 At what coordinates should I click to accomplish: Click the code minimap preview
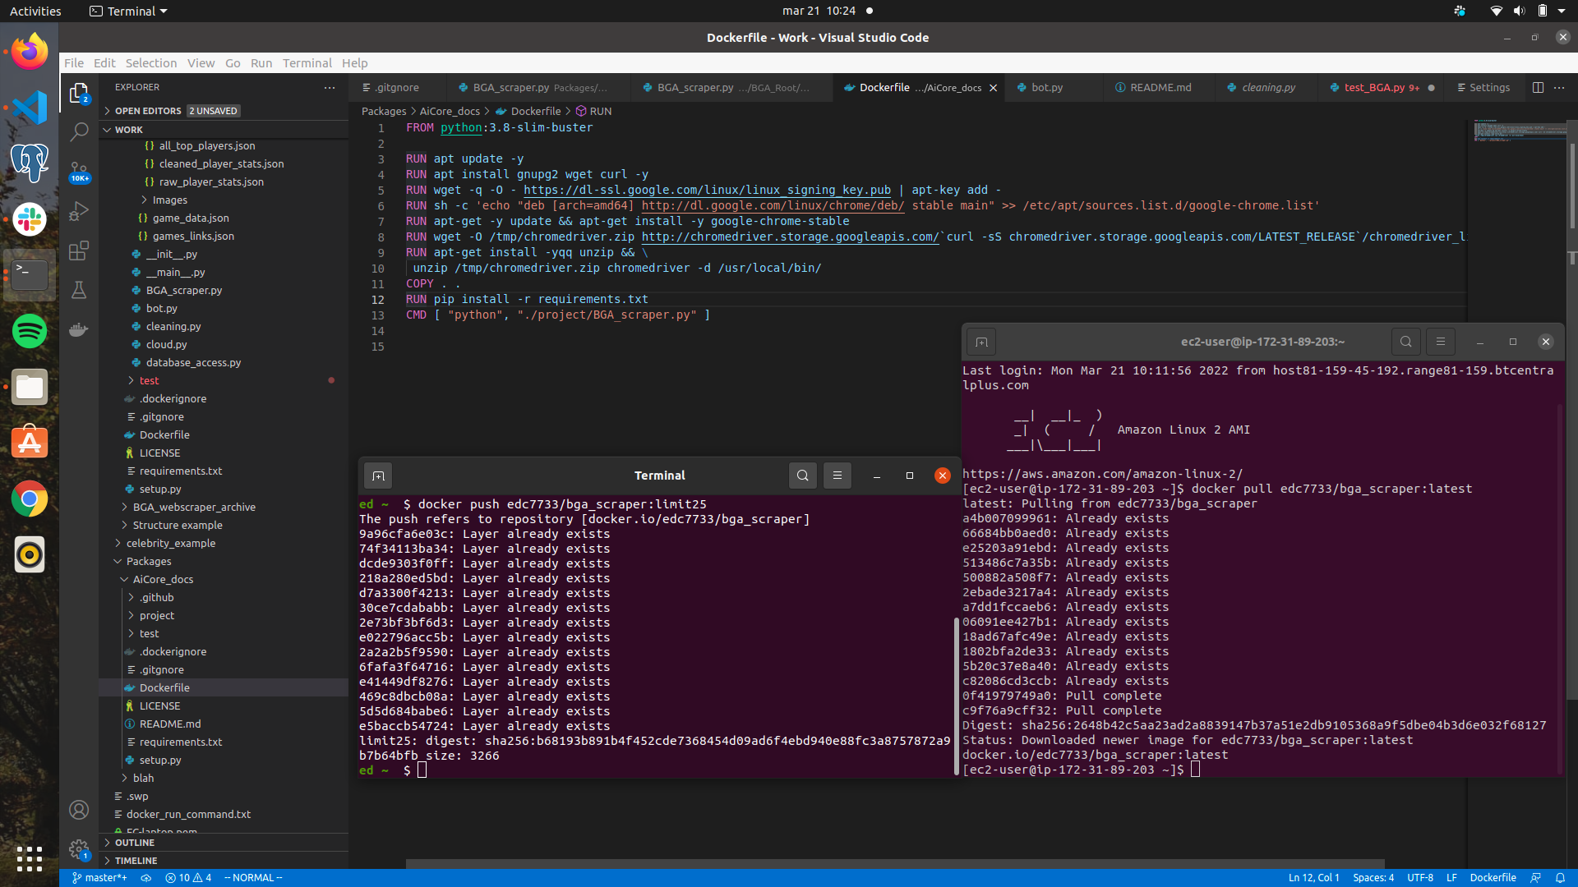1519,131
